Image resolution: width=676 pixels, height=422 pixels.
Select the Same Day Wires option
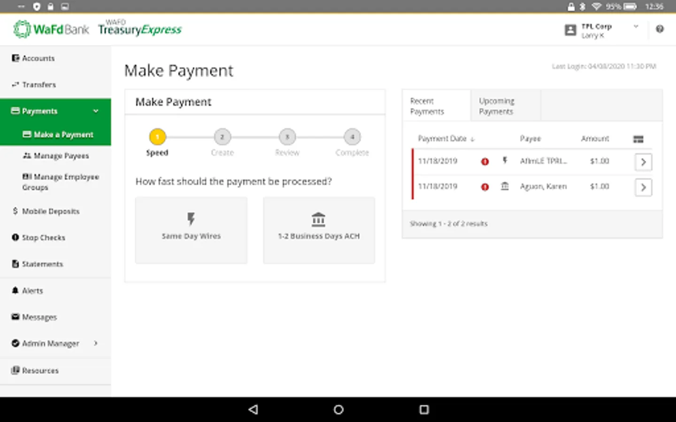coord(191,230)
